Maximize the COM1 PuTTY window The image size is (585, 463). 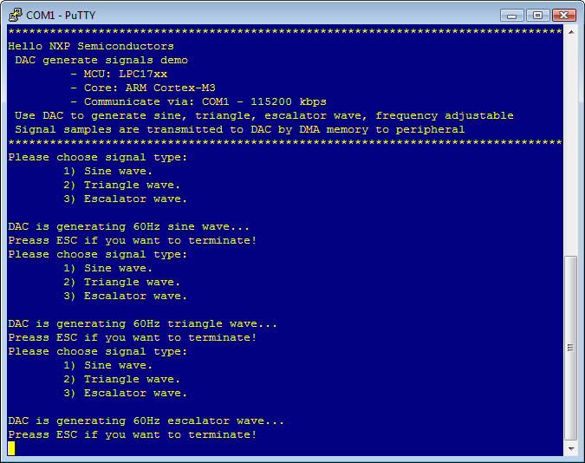(537, 15)
